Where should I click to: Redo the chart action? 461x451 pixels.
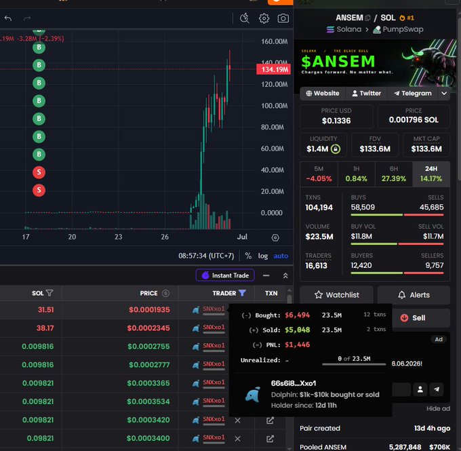coord(27,18)
